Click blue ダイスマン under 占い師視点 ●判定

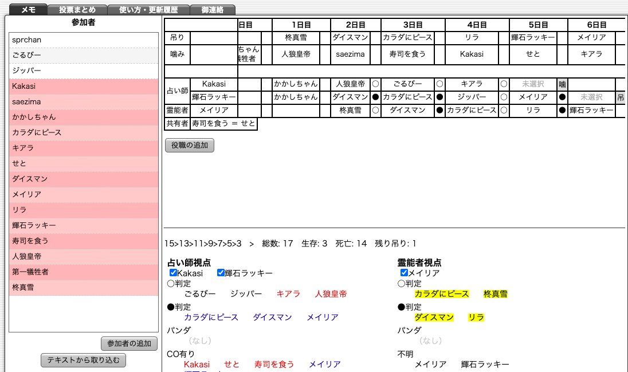pos(272,317)
